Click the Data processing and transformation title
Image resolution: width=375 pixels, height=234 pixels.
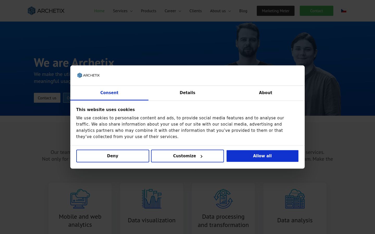[x=223, y=221]
